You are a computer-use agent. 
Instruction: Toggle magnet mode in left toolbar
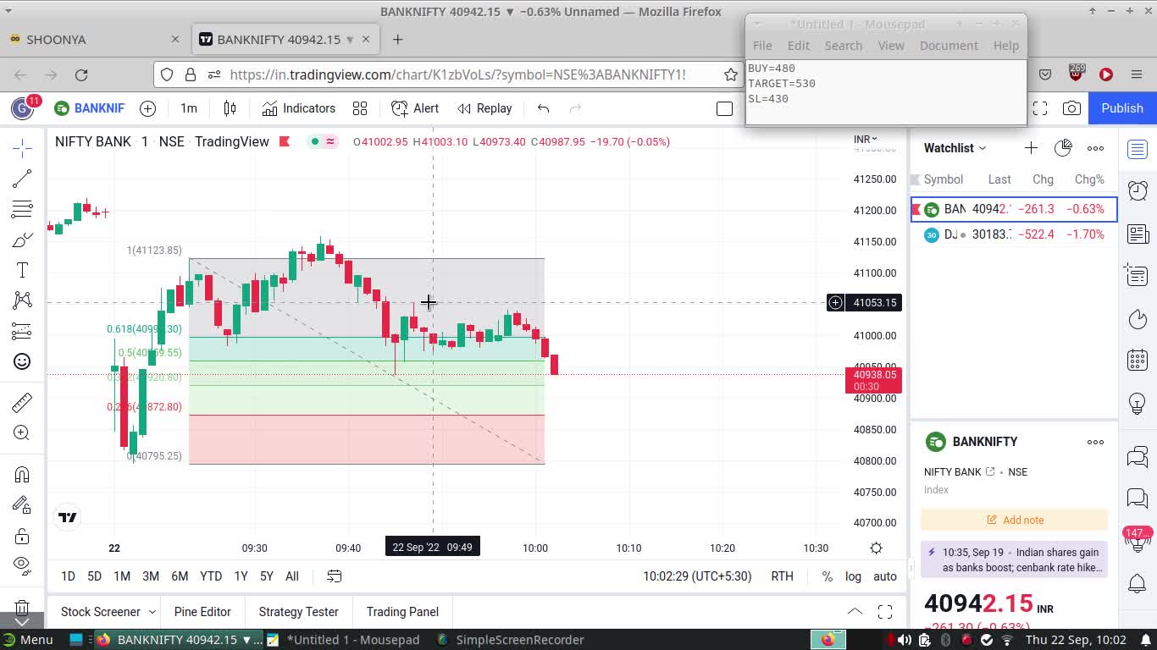coord(22,474)
